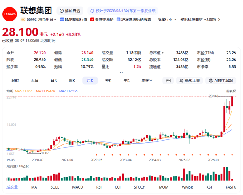
Task: Click the 市净率 value 5.83
Action: [232, 67]
